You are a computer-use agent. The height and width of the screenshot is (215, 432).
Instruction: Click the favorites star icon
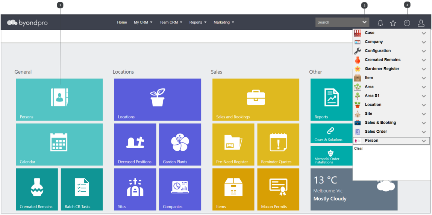pos(393,23)
